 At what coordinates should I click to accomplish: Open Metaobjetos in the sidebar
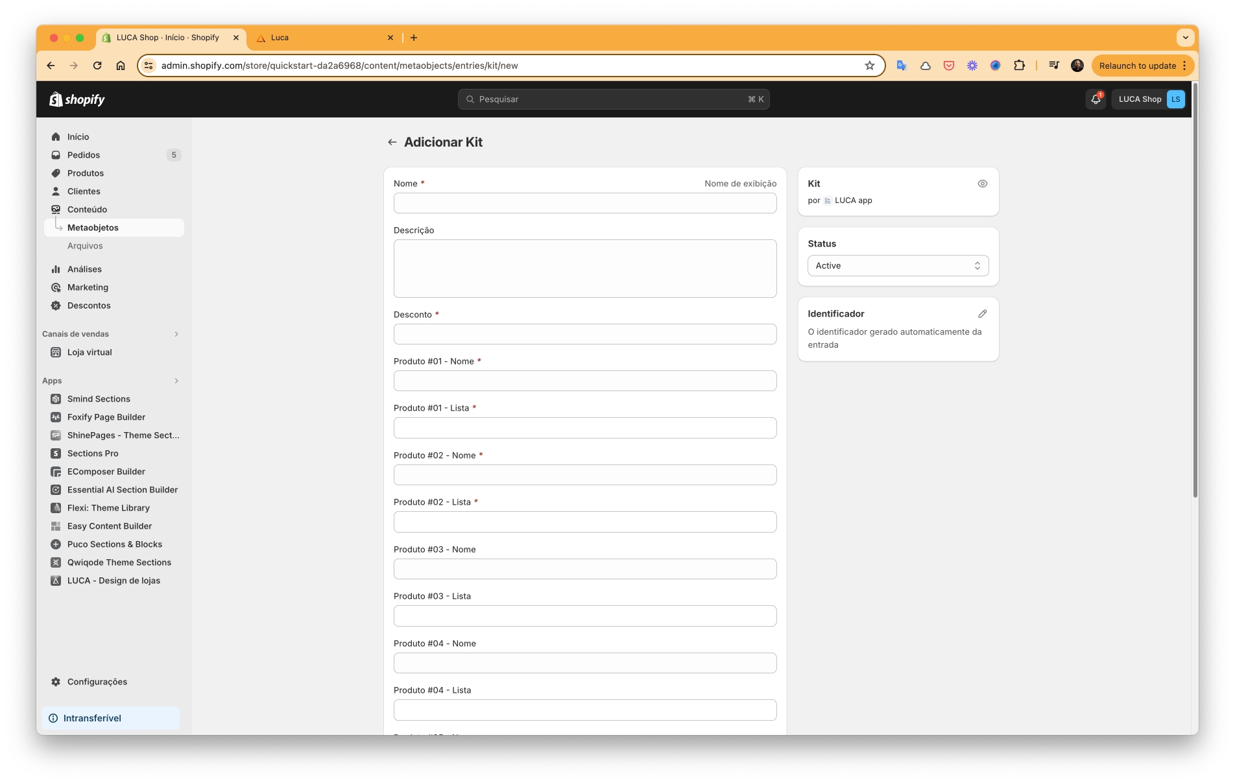point(93,228)
